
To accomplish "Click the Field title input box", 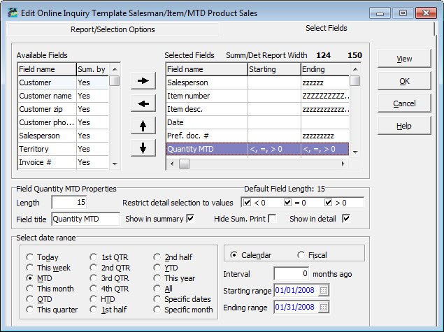I will [85, 219].
